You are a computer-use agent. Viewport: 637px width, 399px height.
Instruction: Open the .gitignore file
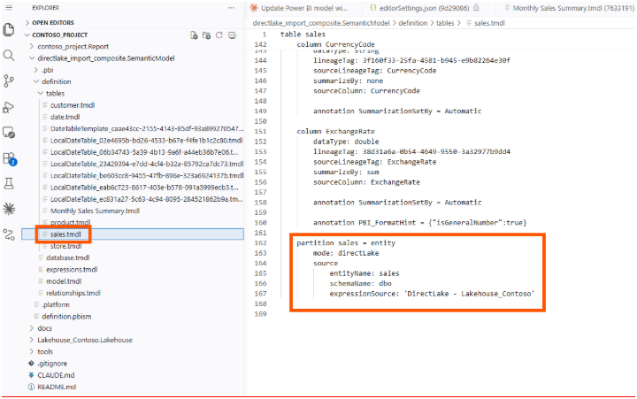click(x=52, y=364)
